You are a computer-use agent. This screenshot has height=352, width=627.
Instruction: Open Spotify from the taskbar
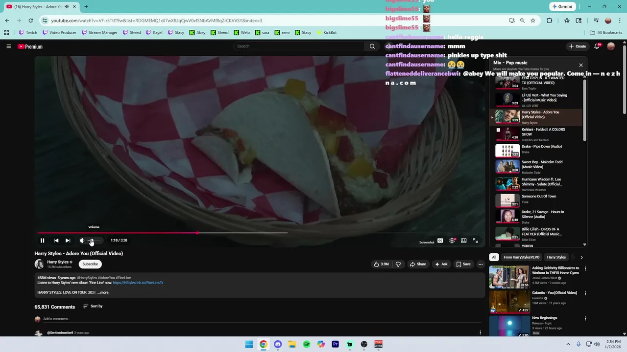coord(306,344)
